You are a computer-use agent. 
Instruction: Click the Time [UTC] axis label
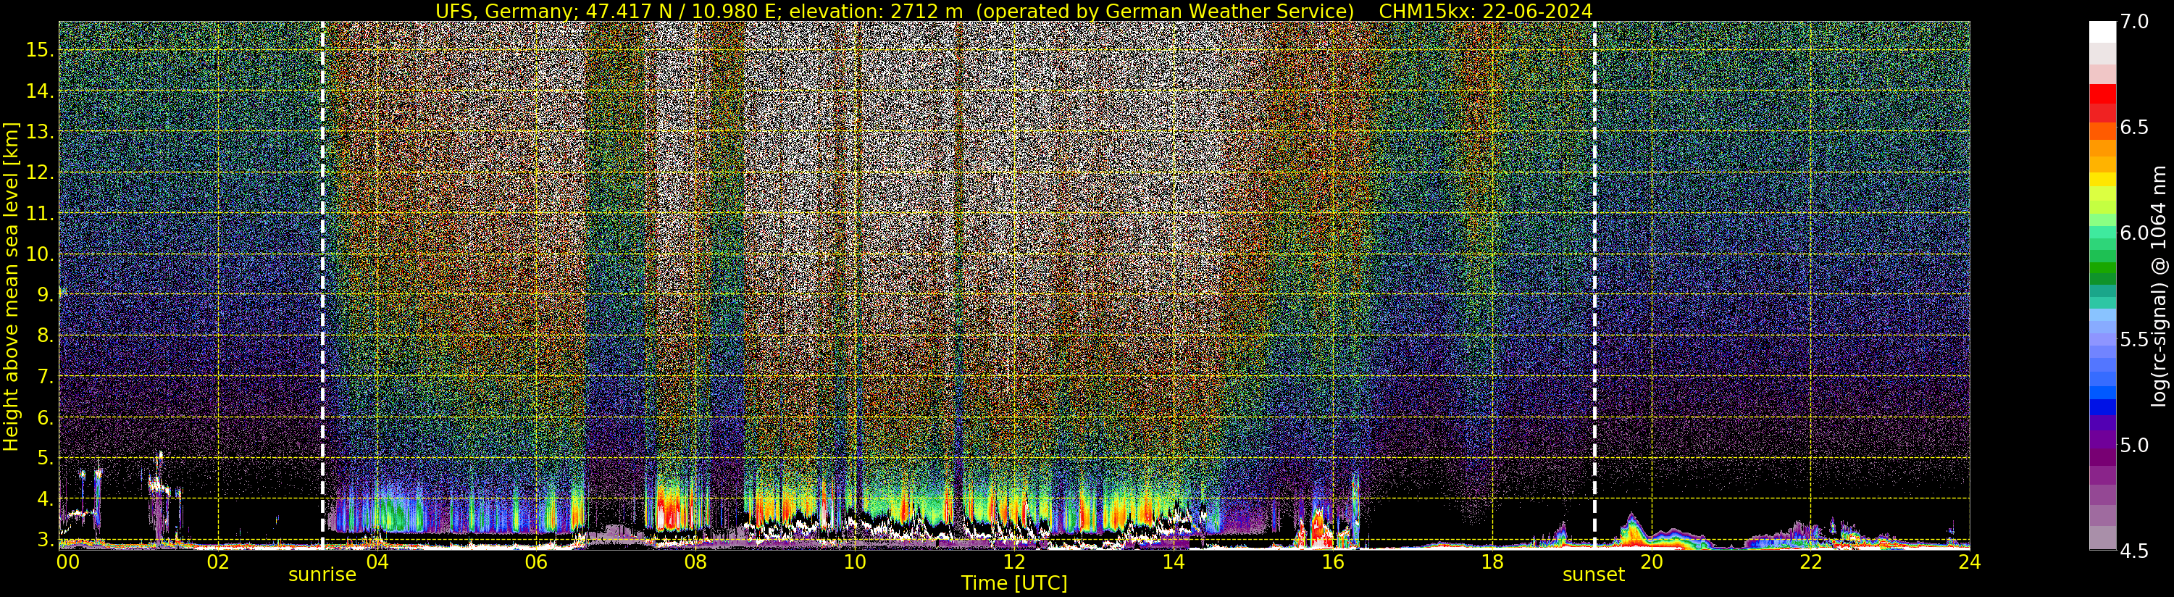[1014, 583]
